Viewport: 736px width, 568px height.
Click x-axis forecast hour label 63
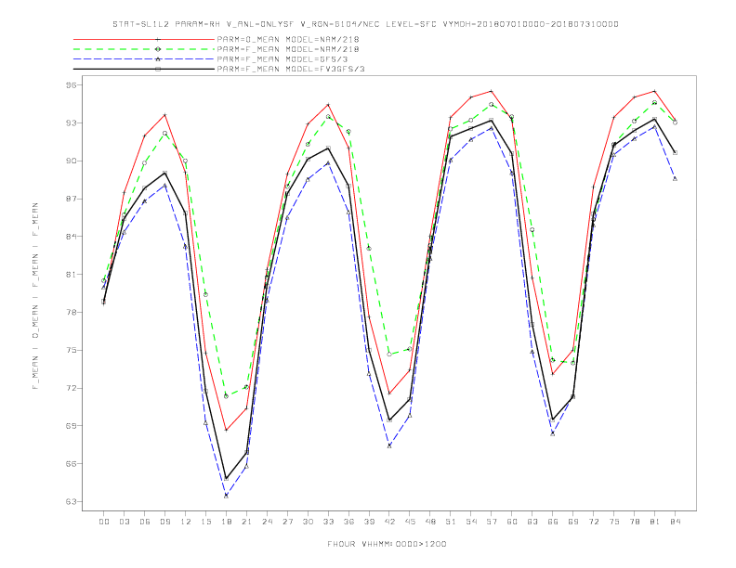click(532, 522)
